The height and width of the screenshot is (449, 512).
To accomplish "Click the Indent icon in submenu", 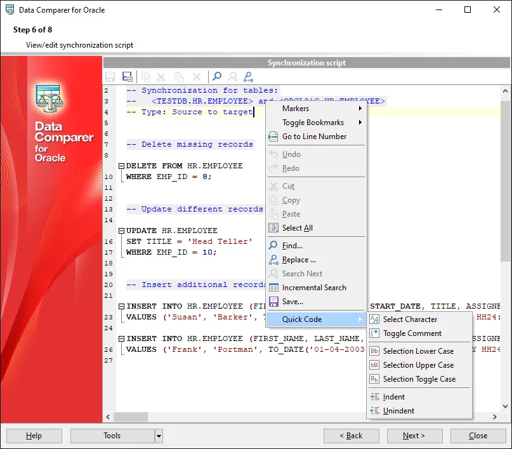I will [374, 397].
